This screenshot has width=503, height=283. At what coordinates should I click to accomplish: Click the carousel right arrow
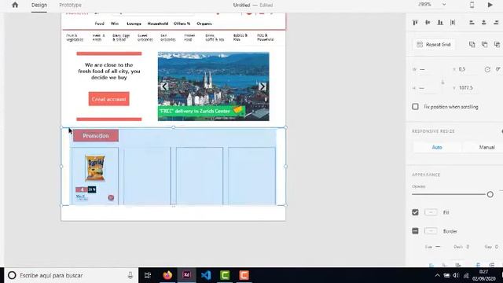coord(262,86)
